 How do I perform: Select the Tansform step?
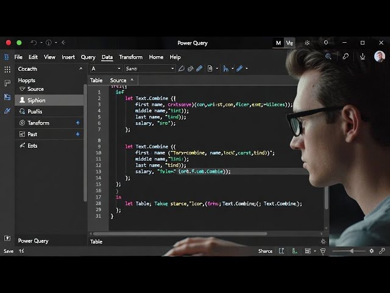coord(49,123)
